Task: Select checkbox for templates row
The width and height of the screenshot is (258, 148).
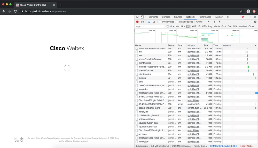Action: pyautogui.click(x=137, y=89)
